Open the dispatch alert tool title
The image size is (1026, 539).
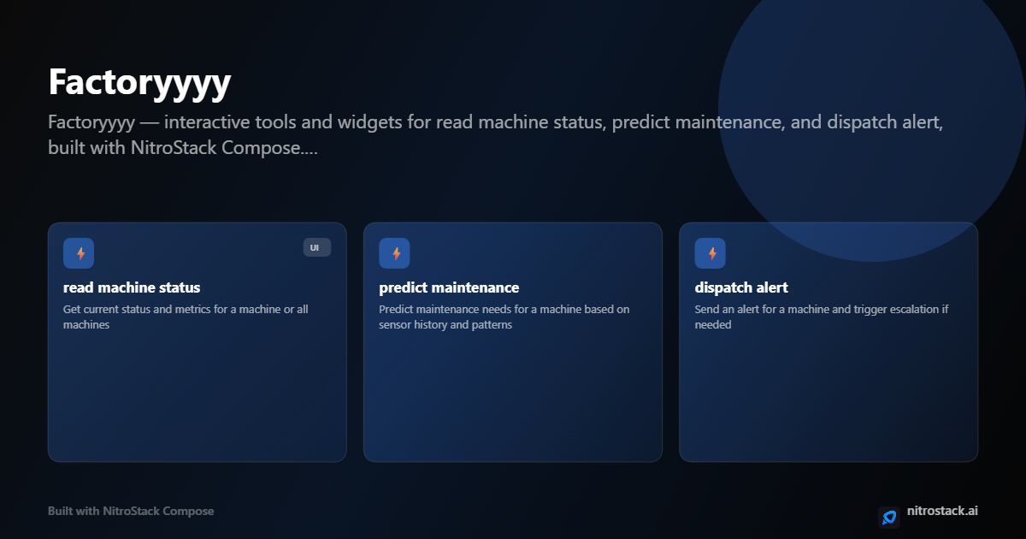pos(741,287)
